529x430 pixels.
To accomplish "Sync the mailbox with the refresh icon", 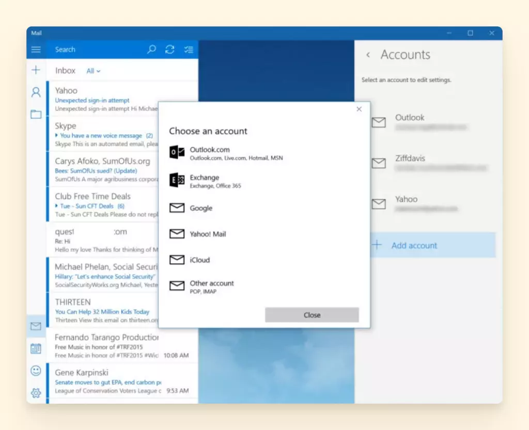I will 169,50.
